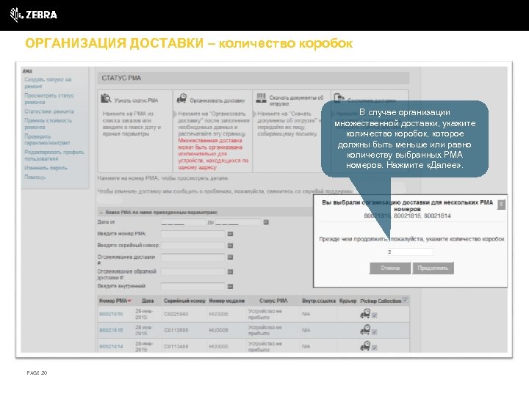Open 'Просмотреть статус ремонта' in the sidebar
Viewport: 529px width, 396px height.
tap(49, 99)
